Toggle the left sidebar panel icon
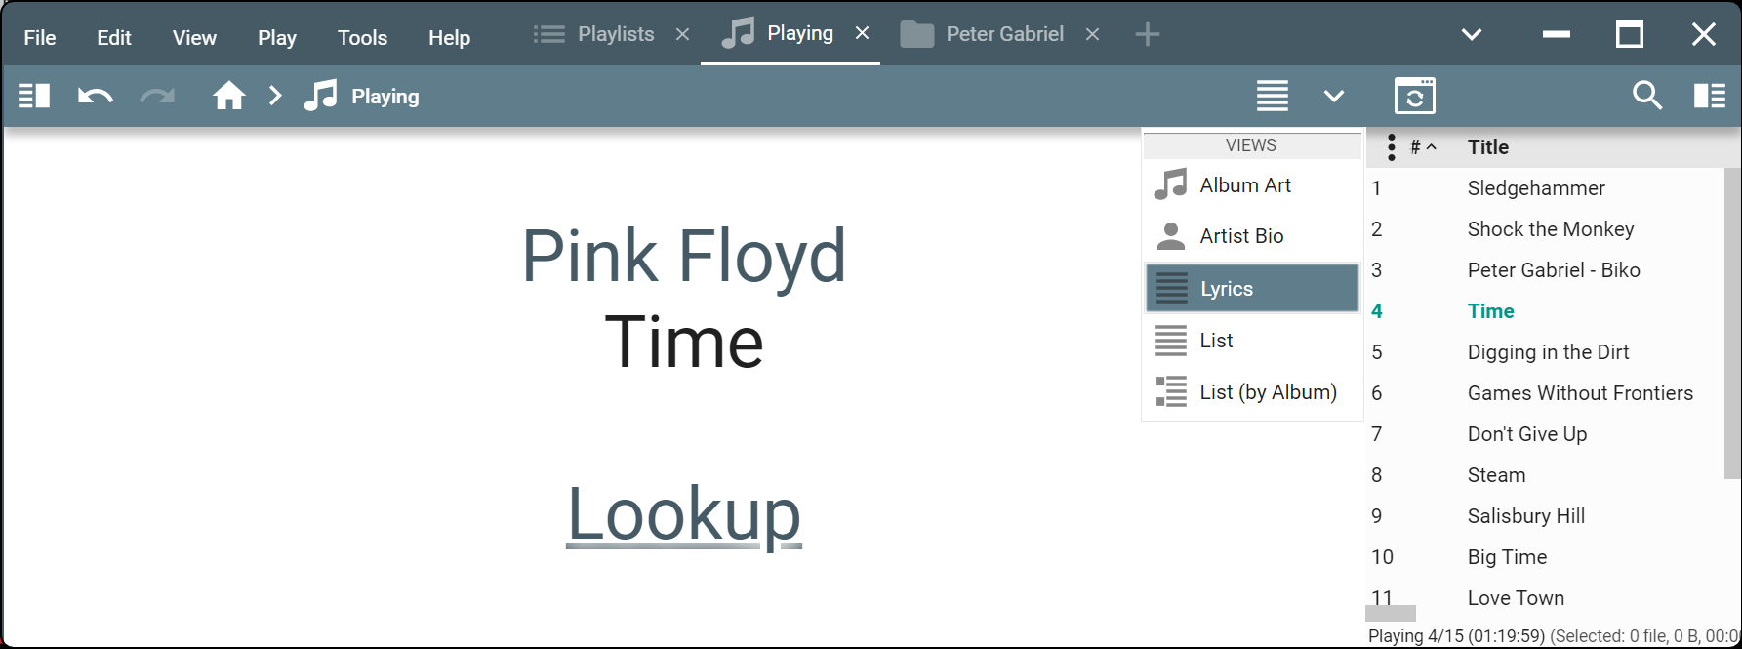 pos(34,96)
